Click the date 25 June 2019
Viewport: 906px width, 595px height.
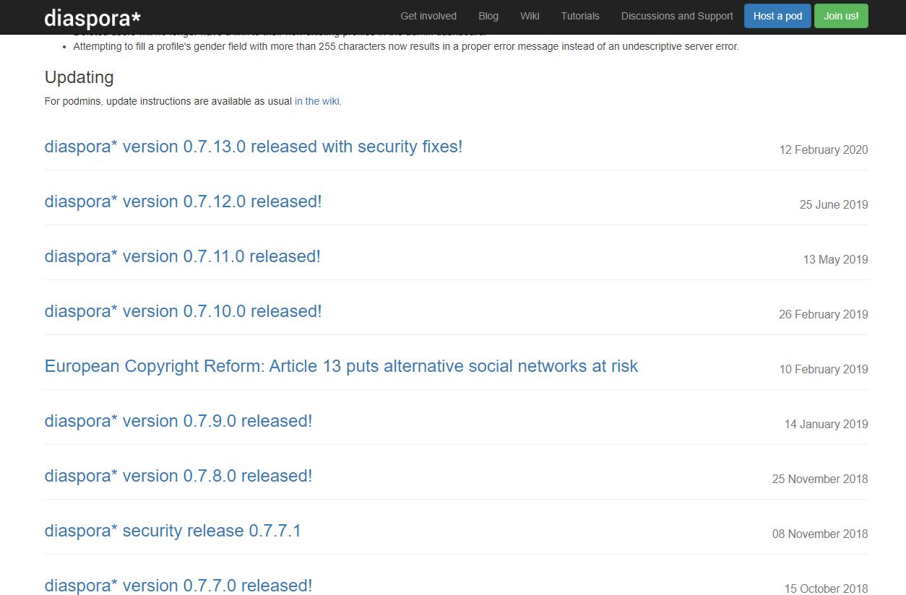point(834,204)
